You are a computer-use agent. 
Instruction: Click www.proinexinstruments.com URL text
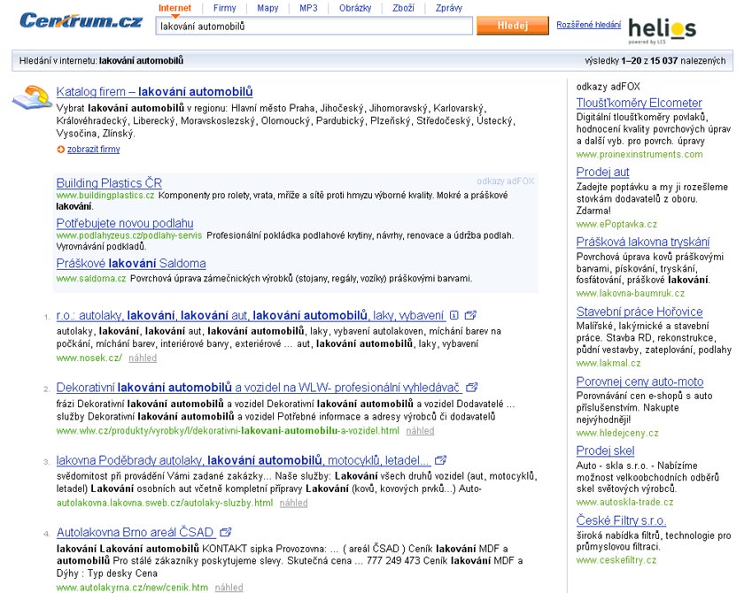pyautogui.click(x=640, y=154)
